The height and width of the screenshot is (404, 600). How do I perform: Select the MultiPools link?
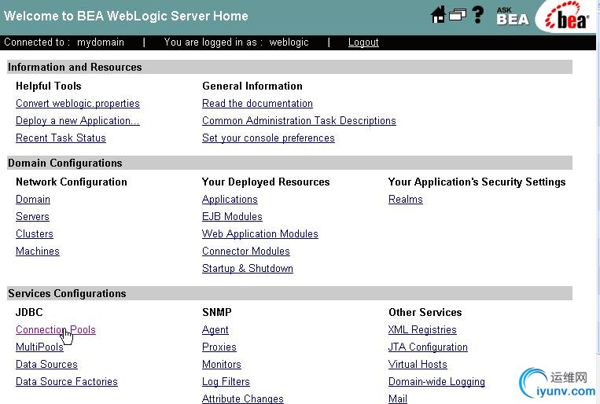pyautogui.click(x=39, y=347)
